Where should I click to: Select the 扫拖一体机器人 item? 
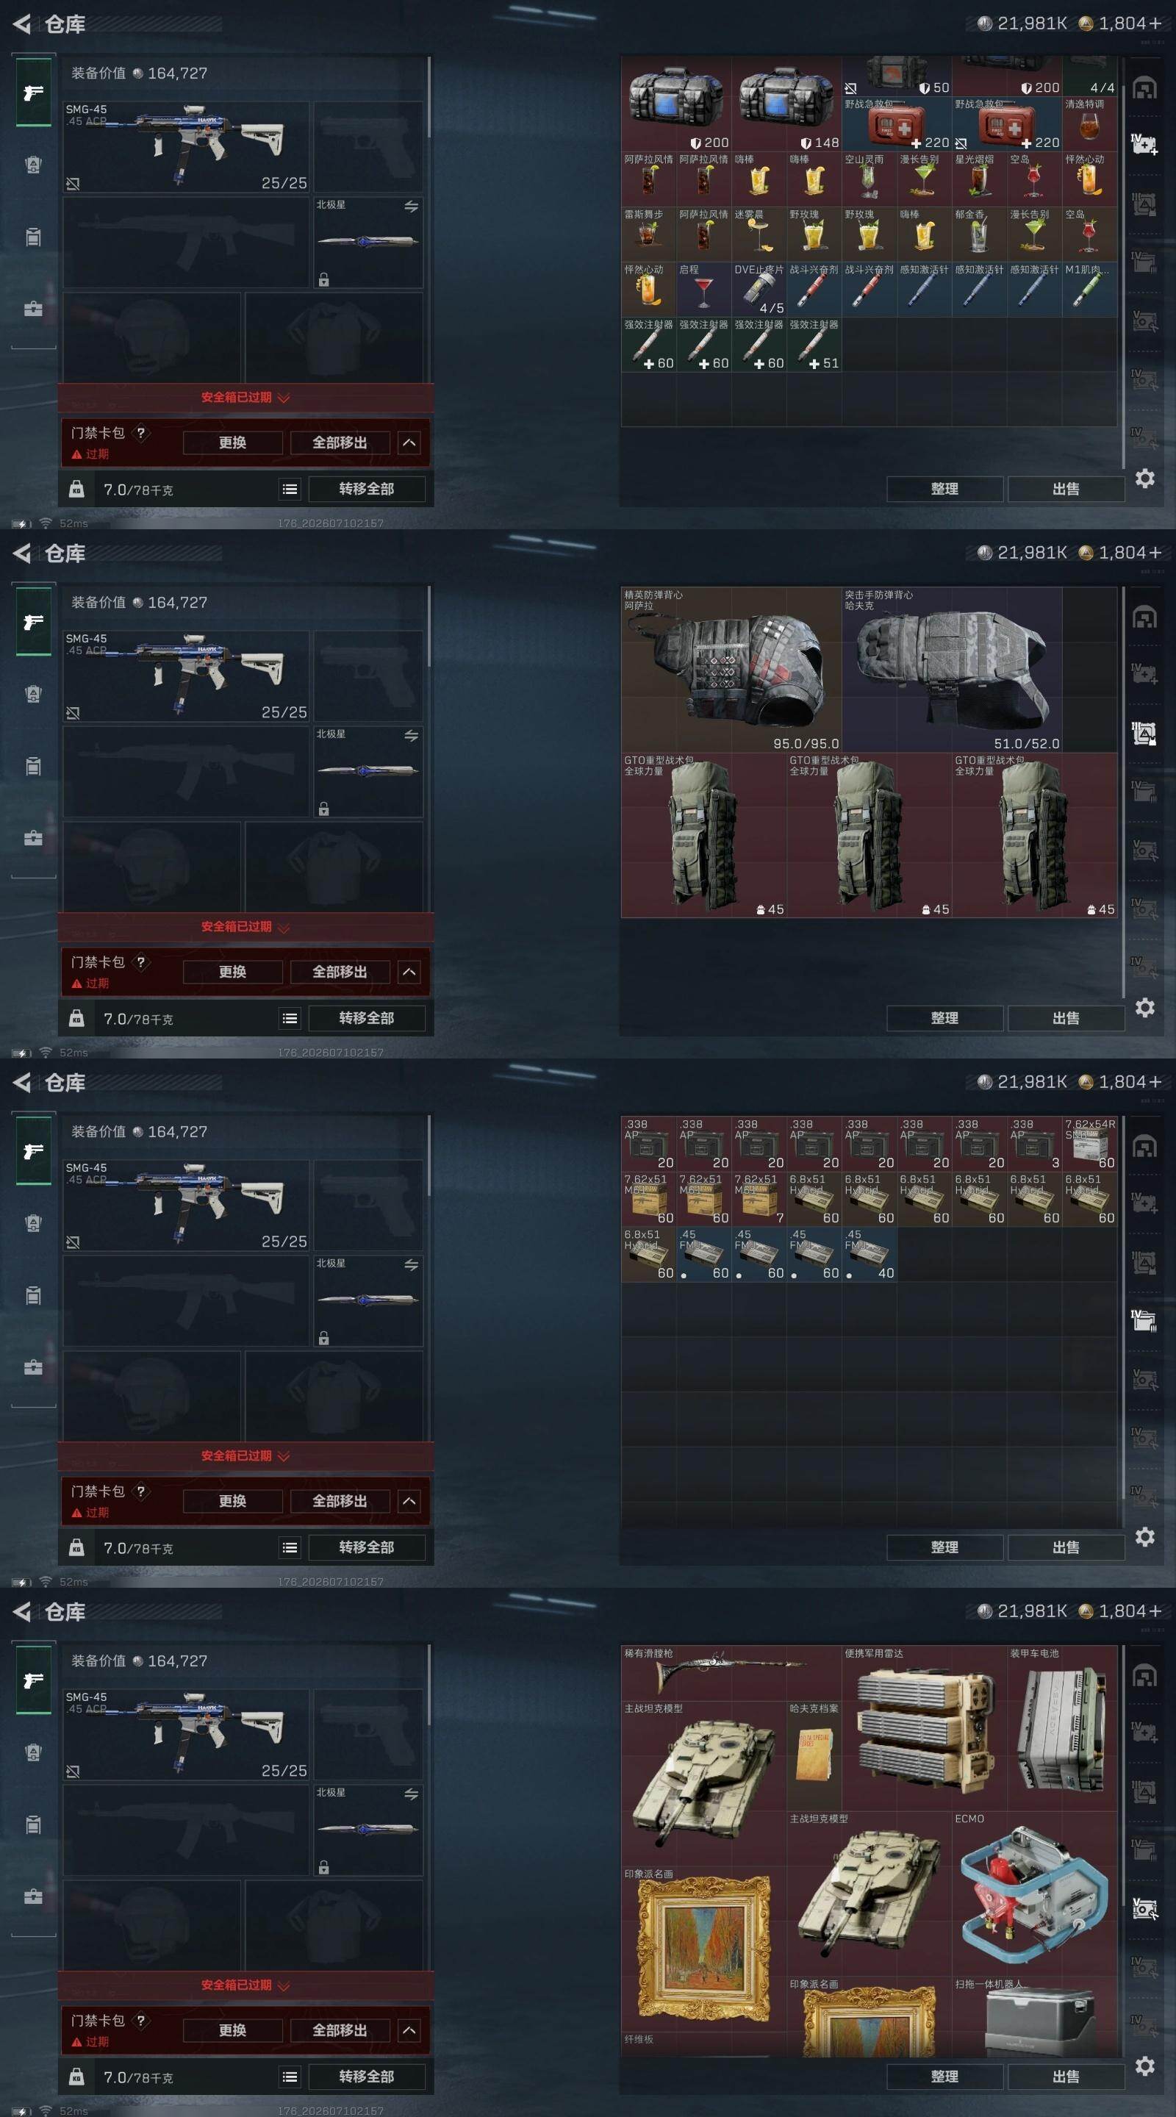[x=1034, y=2017]
